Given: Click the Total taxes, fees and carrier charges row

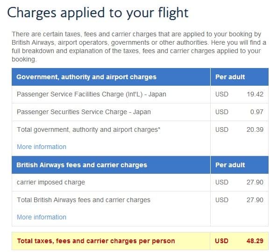Looking at the screenshot, I should tap(140, 241).
